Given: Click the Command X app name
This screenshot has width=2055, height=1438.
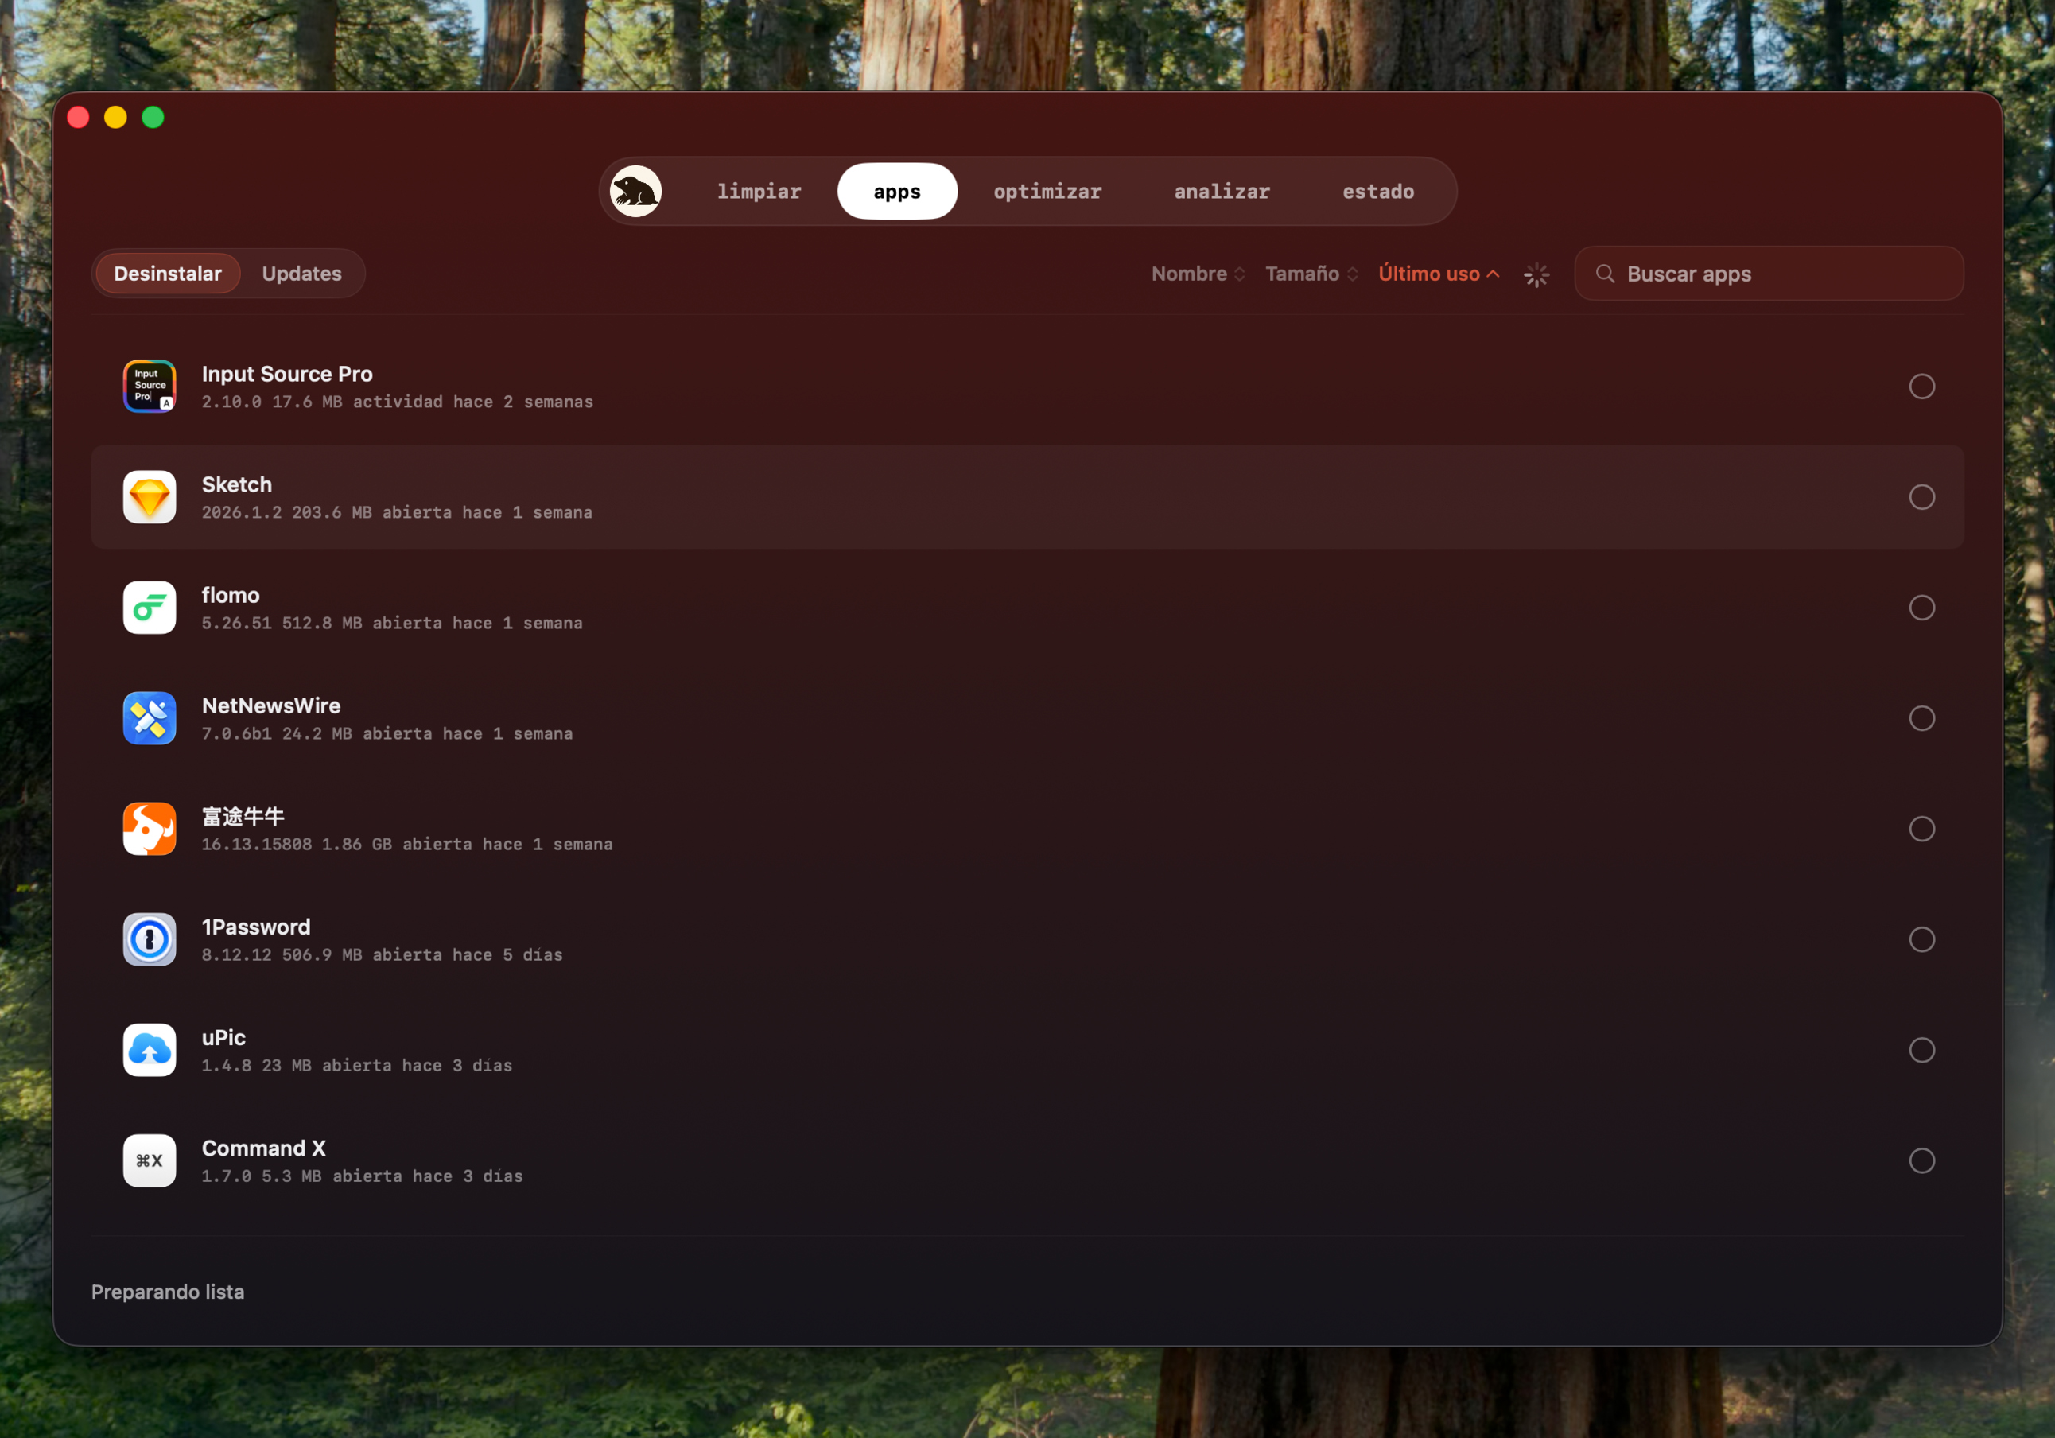Looking at the screenshot, I should [x=263, y=1148].
